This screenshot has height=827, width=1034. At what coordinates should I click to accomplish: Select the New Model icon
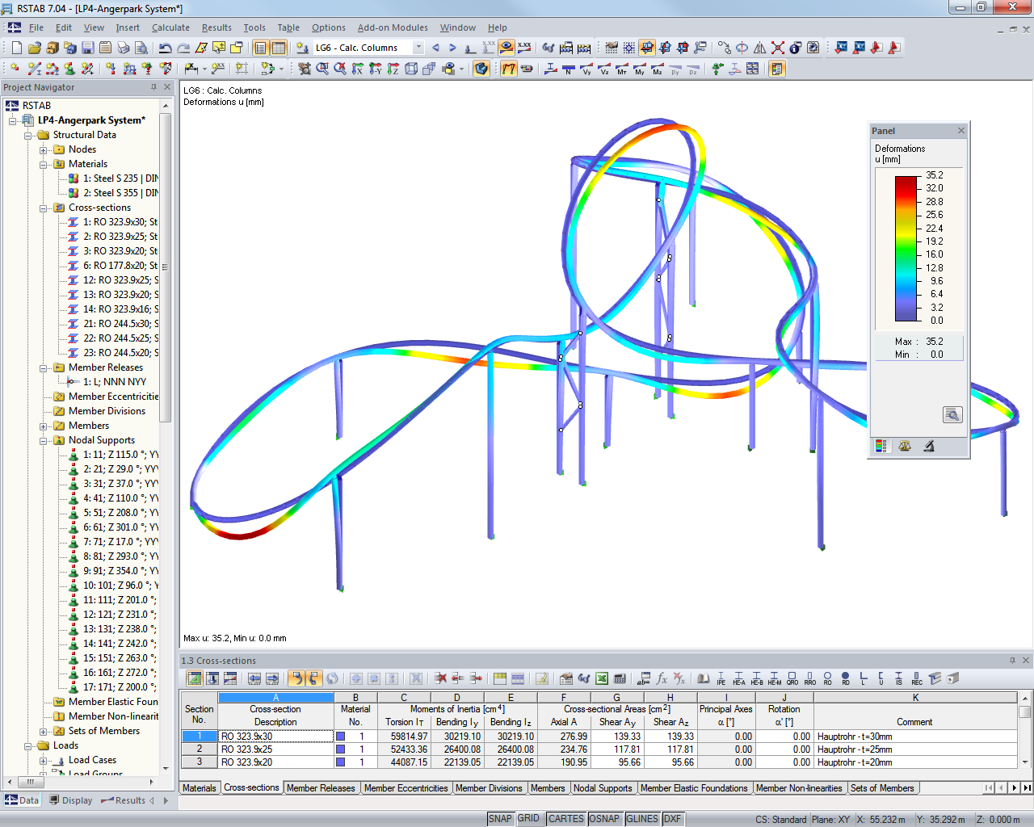[x=16, y=48]
